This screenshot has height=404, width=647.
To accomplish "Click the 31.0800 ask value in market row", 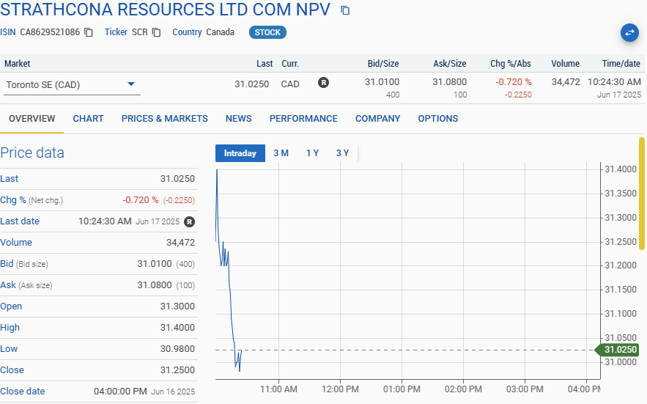I will click(450, 82).
